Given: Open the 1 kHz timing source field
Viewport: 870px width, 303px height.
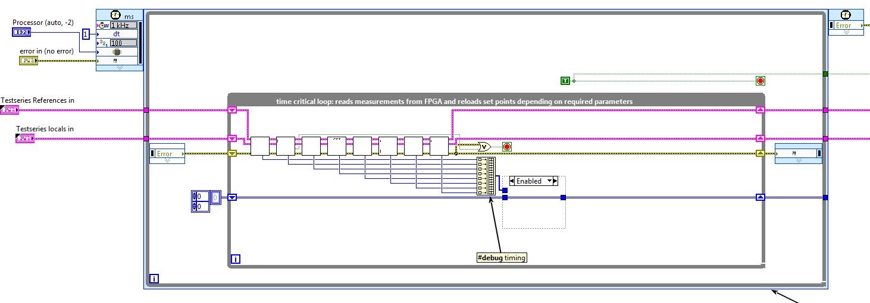Looking at the screenshot, I should (x=123, y=25).
